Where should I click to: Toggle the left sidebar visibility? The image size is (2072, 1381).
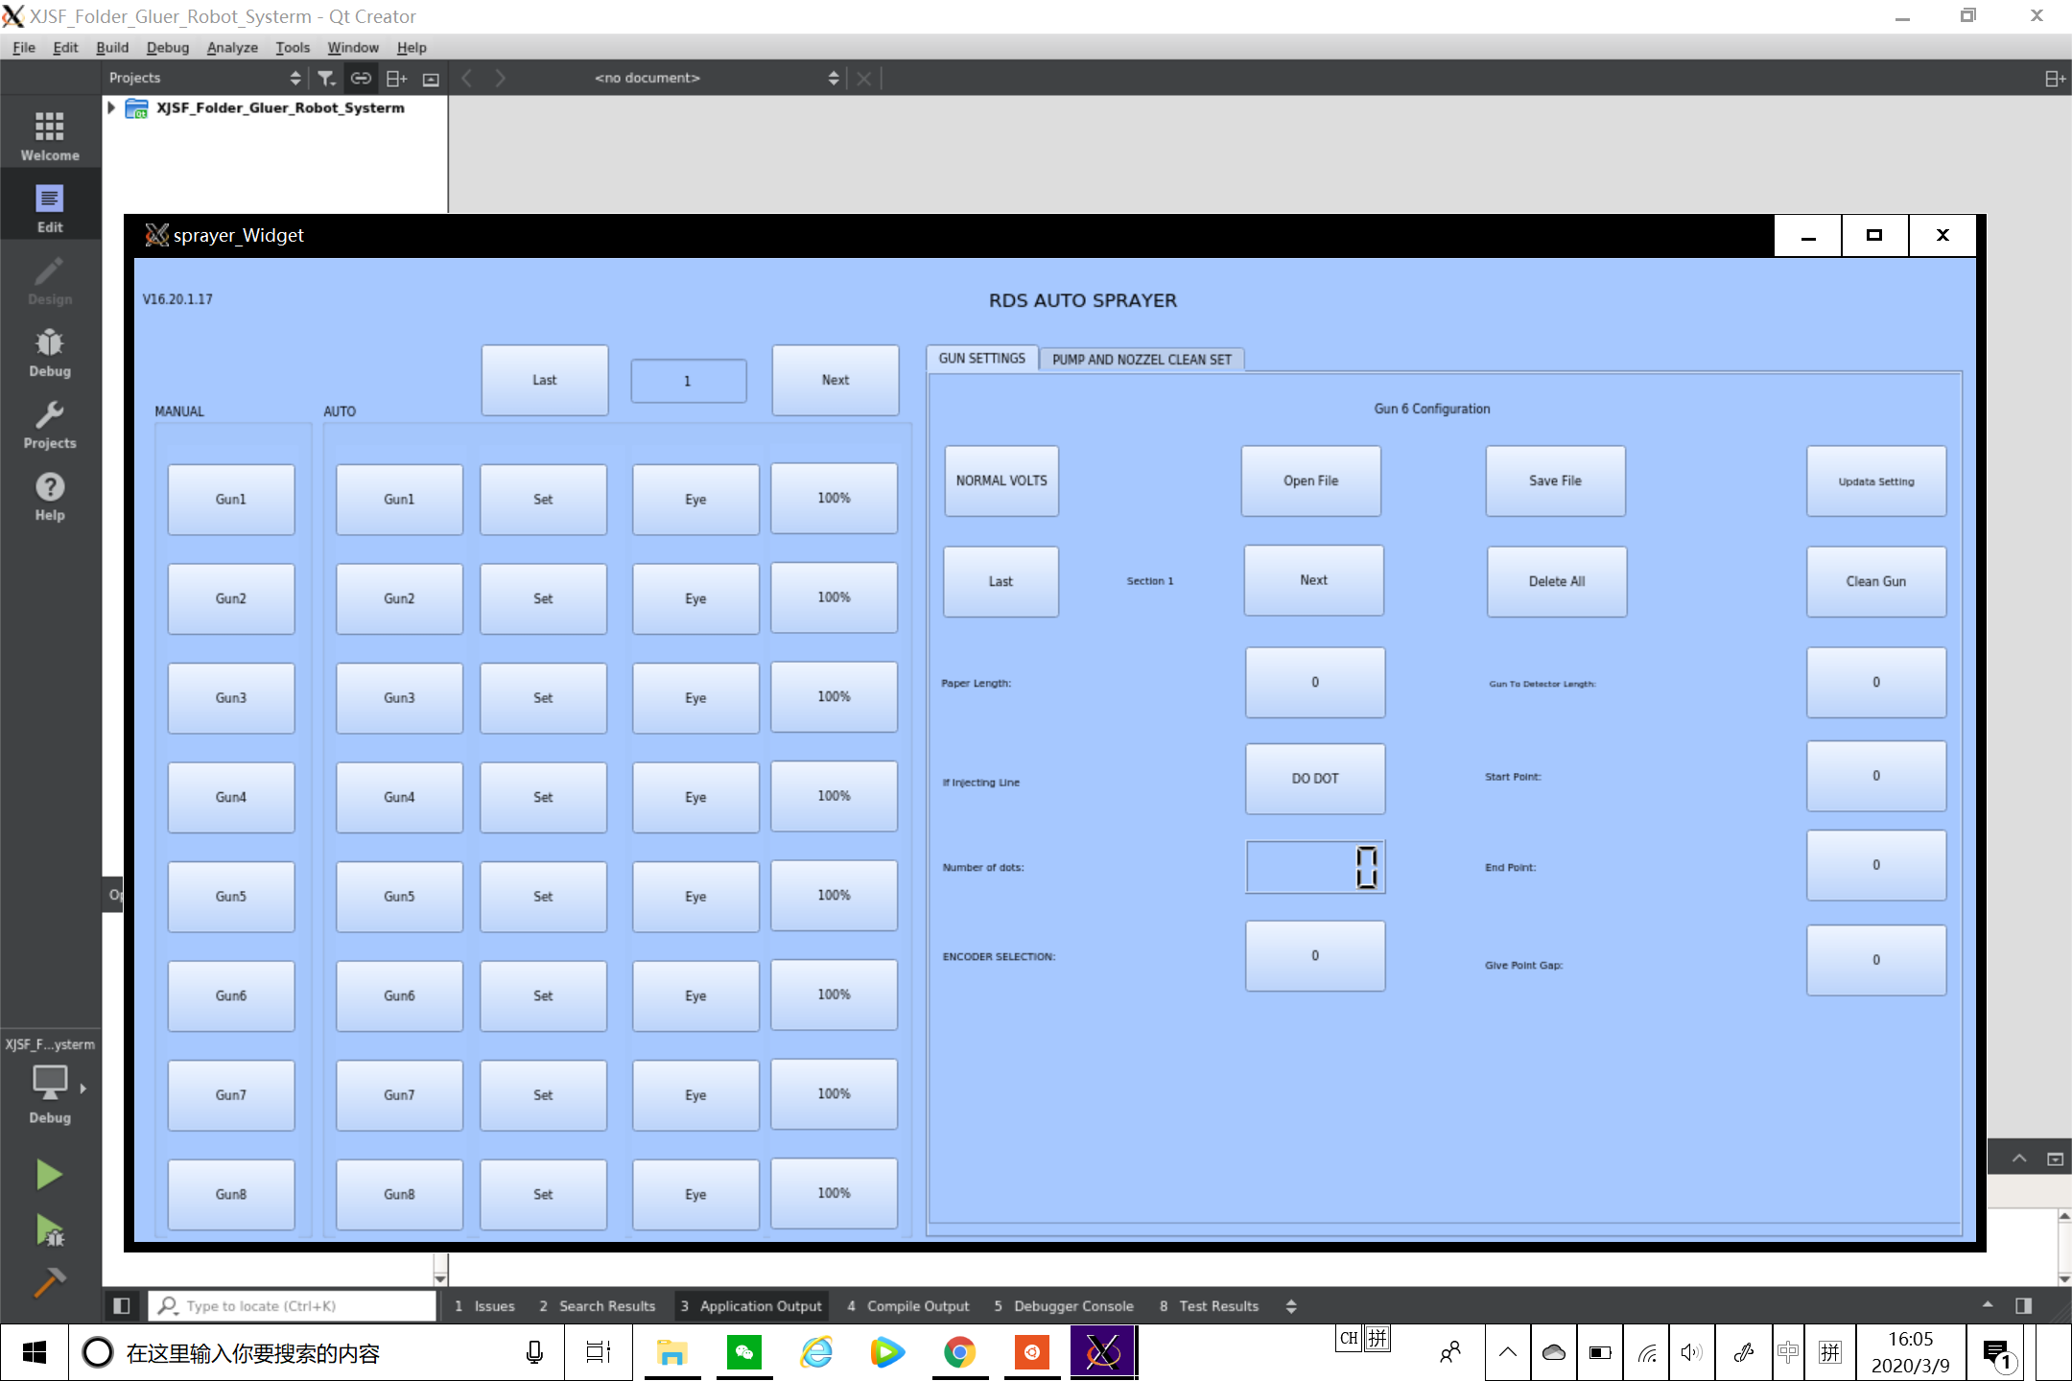121,1305
